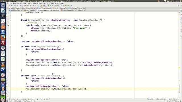182x102 pixels.
Task: Click the Synchronize toolbar icon
Action: pyautogui.click(x=12, y=6)
